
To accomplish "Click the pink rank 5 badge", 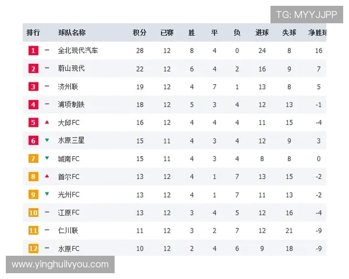I will point(33,123).
